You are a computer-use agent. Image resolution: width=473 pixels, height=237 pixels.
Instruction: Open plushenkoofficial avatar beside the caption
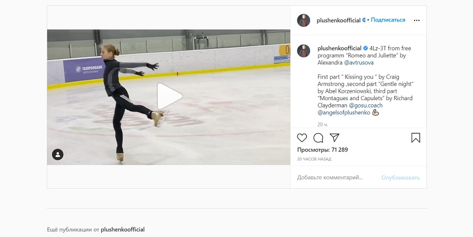pos(303,50)
